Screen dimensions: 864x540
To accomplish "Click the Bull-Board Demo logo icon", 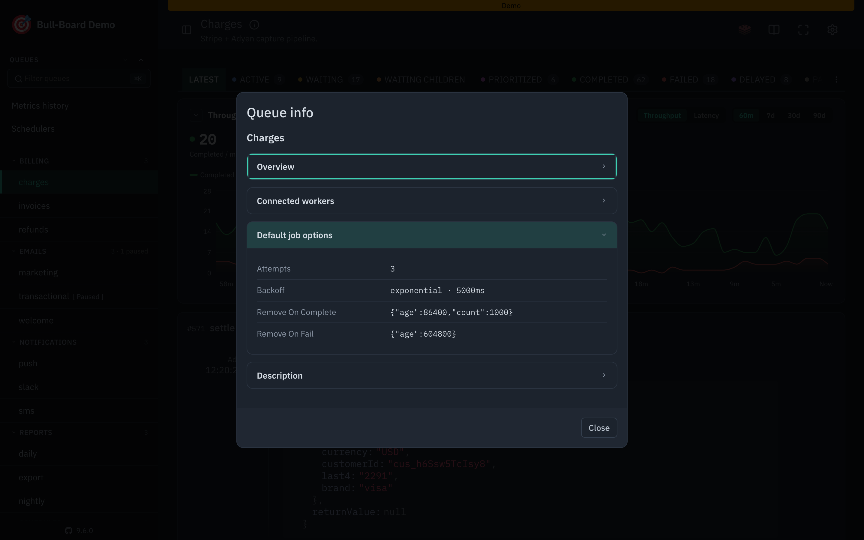I will pyautogui.click(x=21, y=24).
